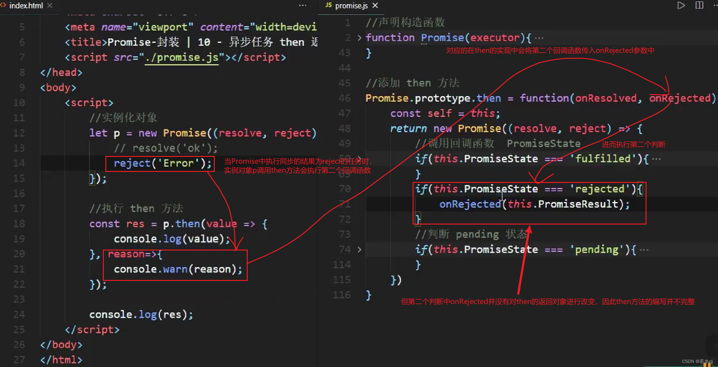Image resolution: width=718 pixels, height=367 pixels.
Task: Run the code with the play icon
Action: [681, 5]
